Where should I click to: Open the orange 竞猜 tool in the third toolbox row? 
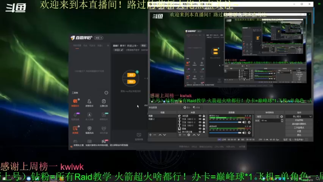(x=75, y=130)
